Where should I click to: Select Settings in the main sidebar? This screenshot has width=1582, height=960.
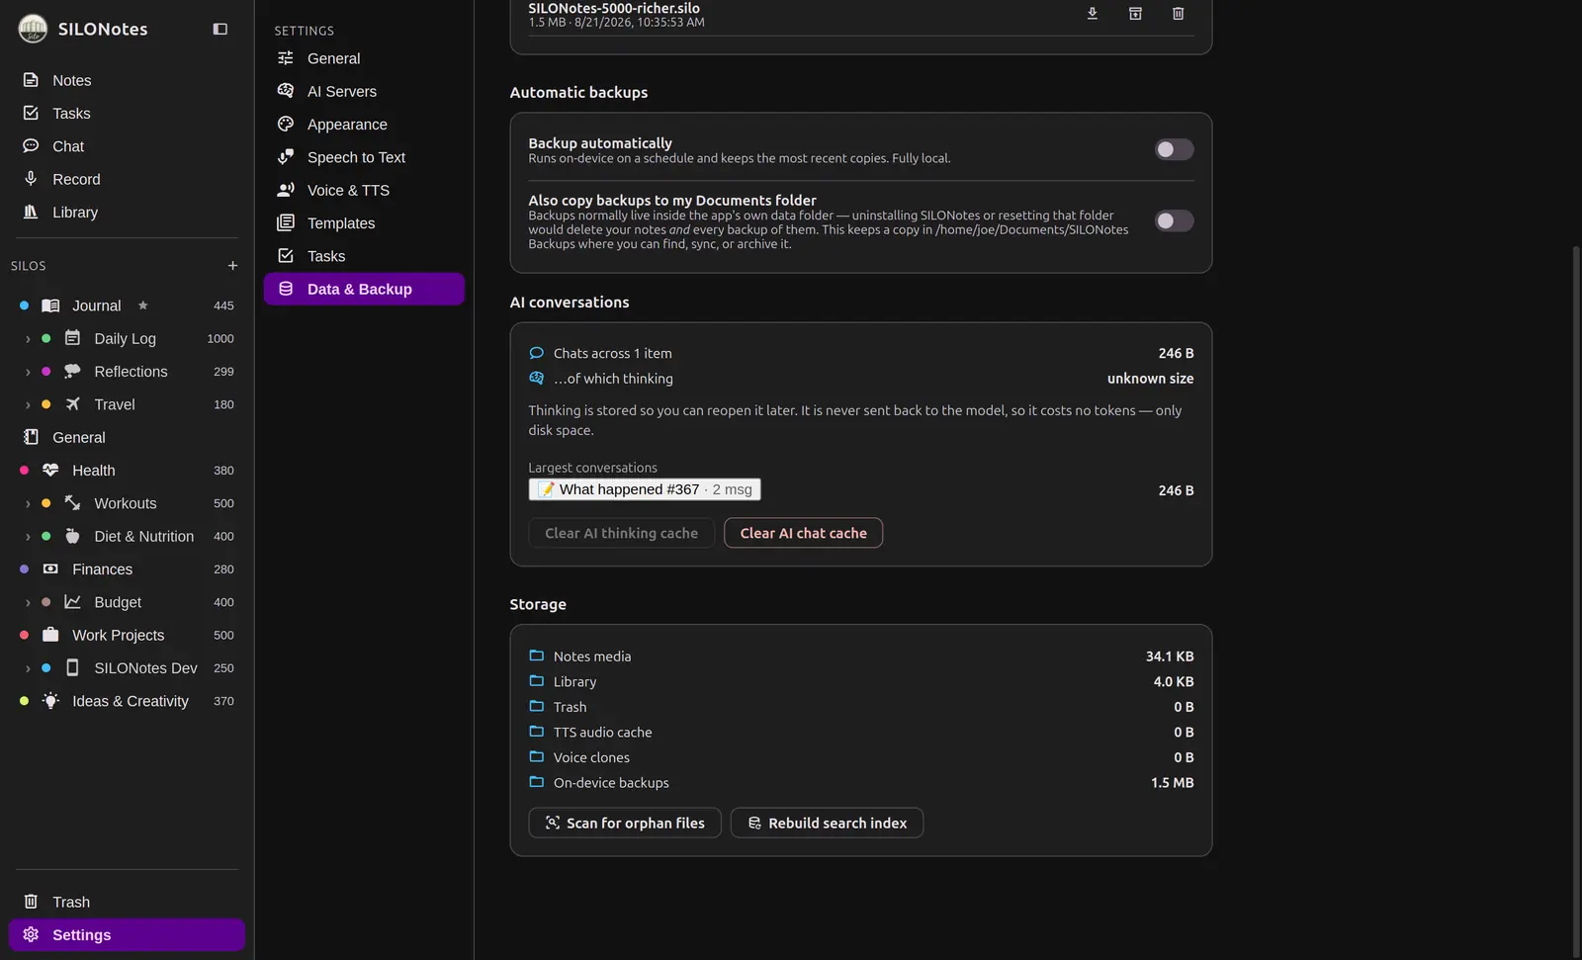127,935
